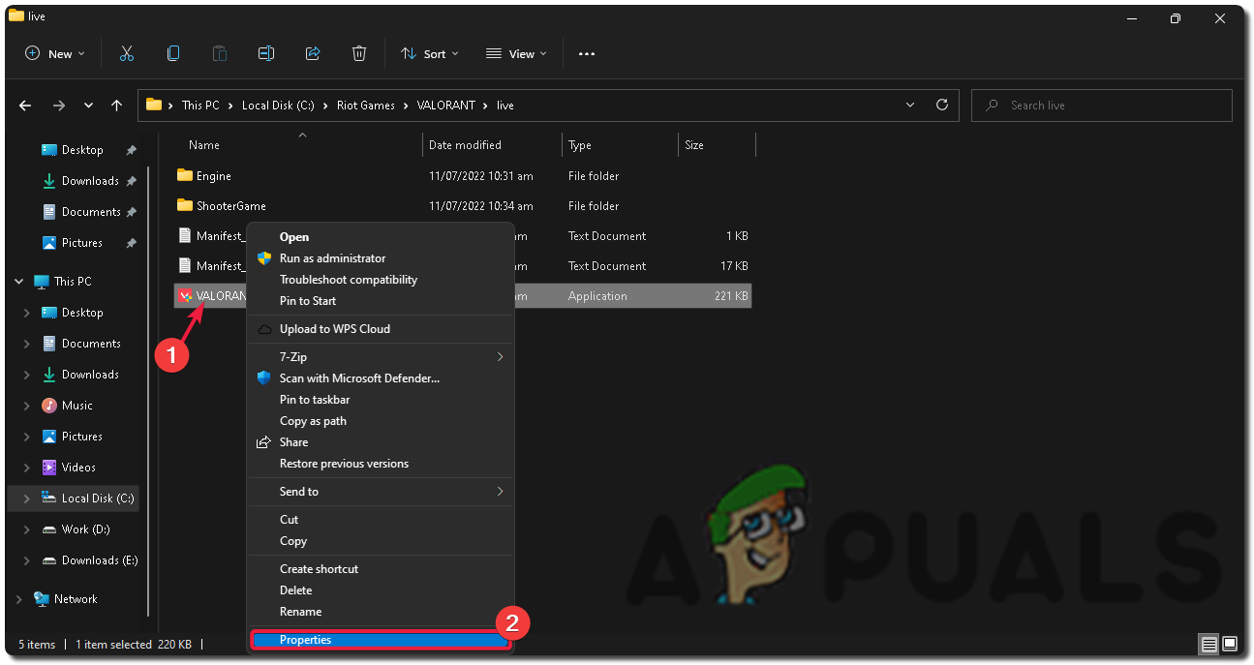This screenshot has height=665, width=1254.
Task: Click the Cut scissors icon in toolbar
Action: (127, 54)
